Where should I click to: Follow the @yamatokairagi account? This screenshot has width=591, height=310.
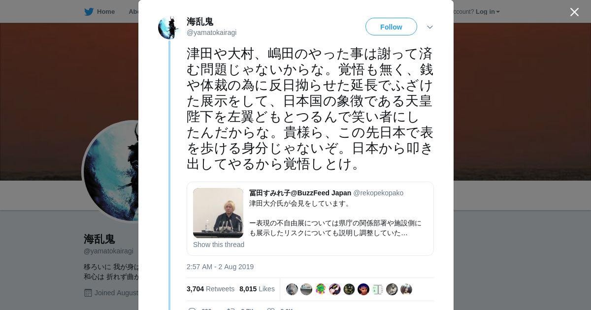click(391, 27)
